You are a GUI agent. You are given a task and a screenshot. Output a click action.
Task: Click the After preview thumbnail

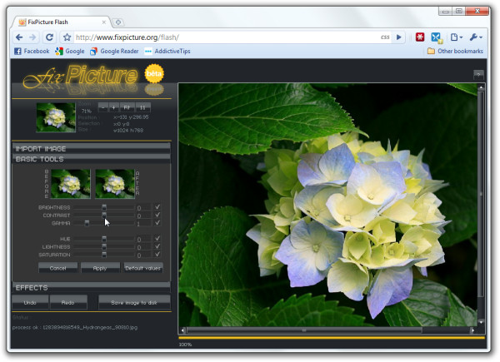[x=116, y=183]
